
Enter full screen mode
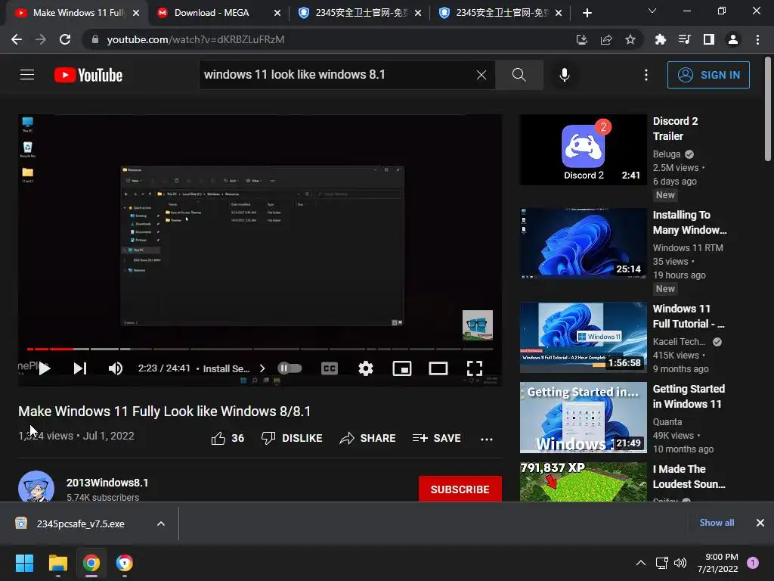pos(475,368)
